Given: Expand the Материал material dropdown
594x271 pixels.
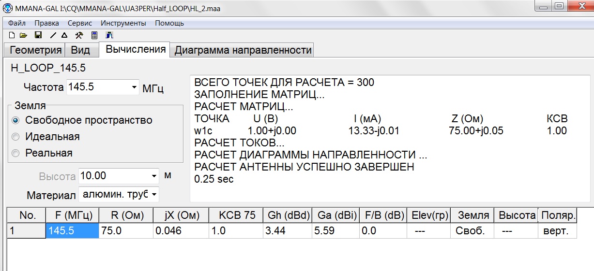Looking at the screenshot, I should [154, 195].
